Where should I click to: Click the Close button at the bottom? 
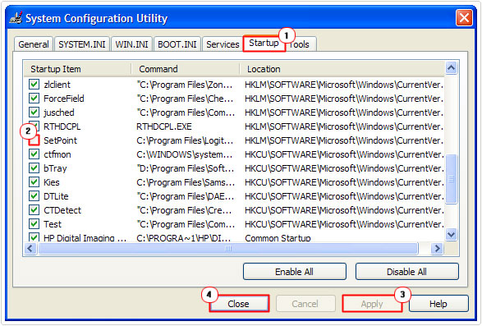[239, 304]
